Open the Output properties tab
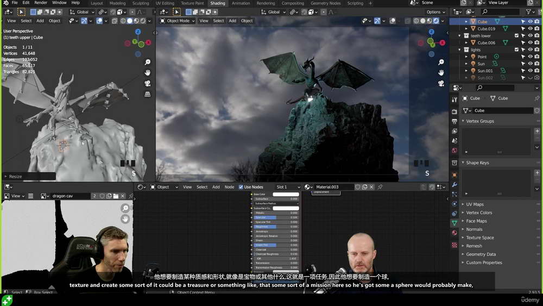 click(x=454, y=121)
